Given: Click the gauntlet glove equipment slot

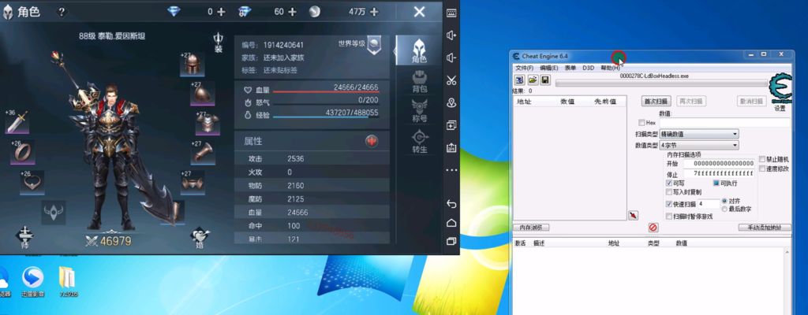Looking at the screenshot, I should click(x=203, y=154).
